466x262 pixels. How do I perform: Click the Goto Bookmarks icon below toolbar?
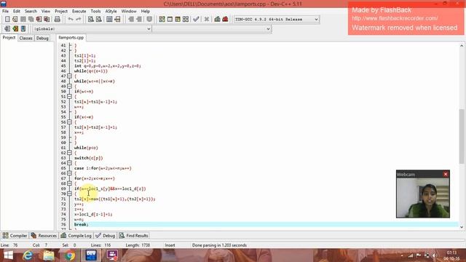tap(23, 29)
